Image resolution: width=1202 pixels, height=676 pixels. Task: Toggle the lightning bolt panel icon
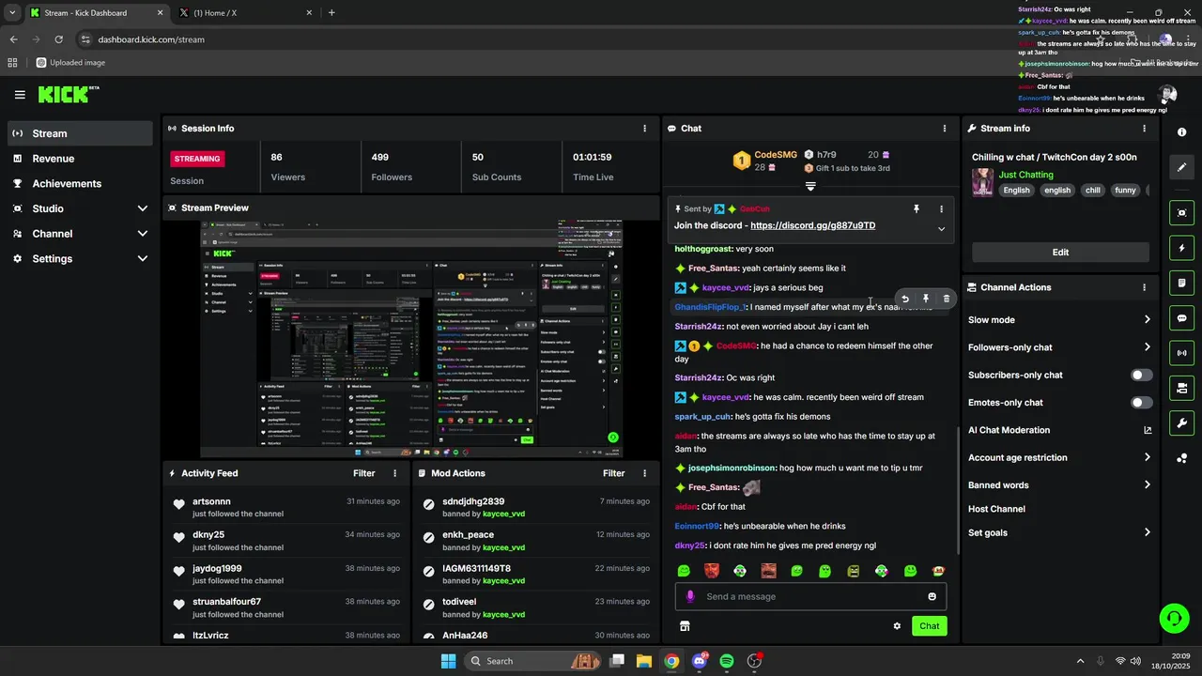point(1182,248)
